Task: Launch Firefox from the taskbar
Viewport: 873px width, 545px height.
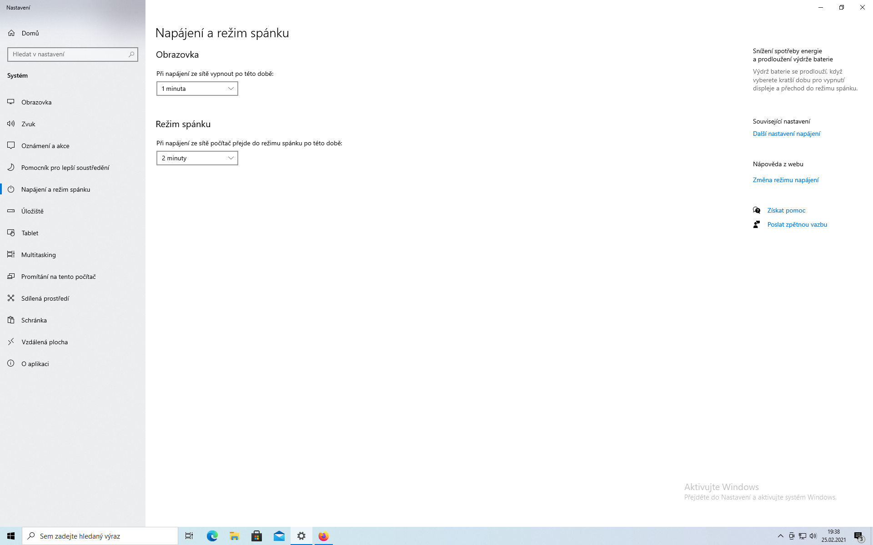Action: point(323,536)
